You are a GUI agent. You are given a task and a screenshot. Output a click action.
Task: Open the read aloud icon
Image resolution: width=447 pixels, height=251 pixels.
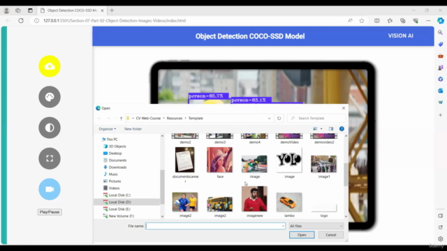pos(350,20)
